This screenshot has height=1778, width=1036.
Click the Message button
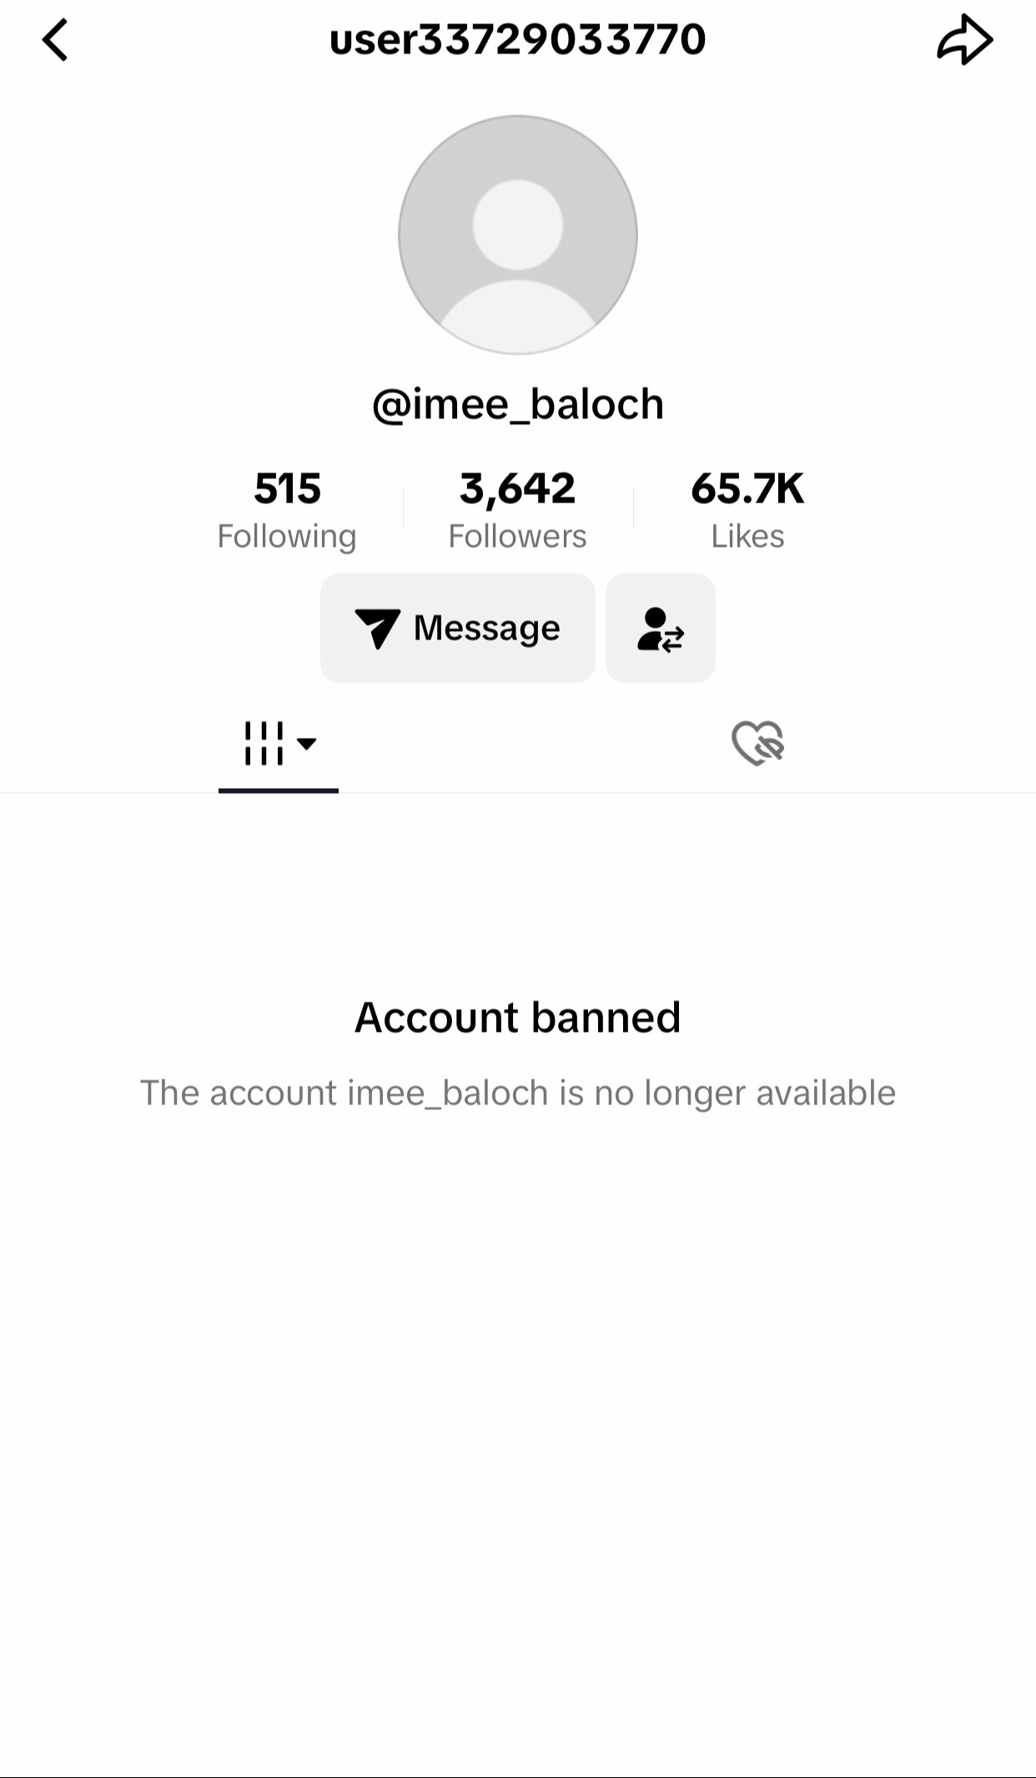(x=458, y=628)
